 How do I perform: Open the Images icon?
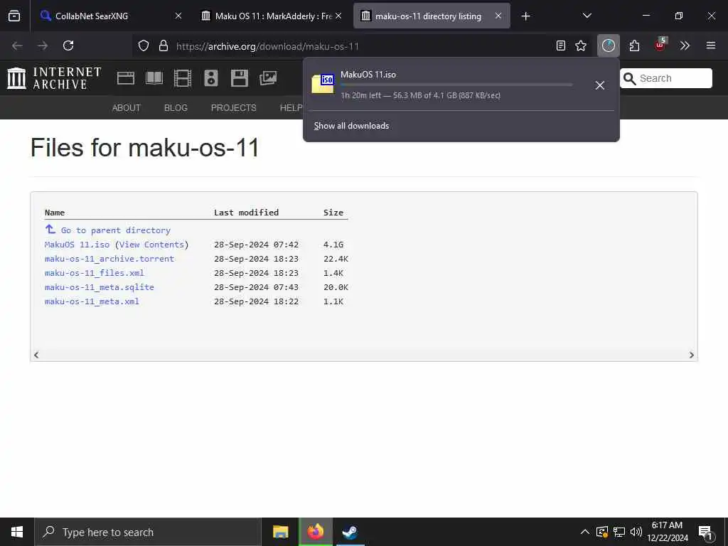(x=268, y=78)
